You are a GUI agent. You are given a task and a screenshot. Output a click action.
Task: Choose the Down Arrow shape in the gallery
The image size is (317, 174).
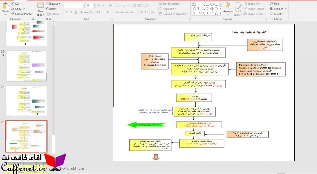click(212, 8)
